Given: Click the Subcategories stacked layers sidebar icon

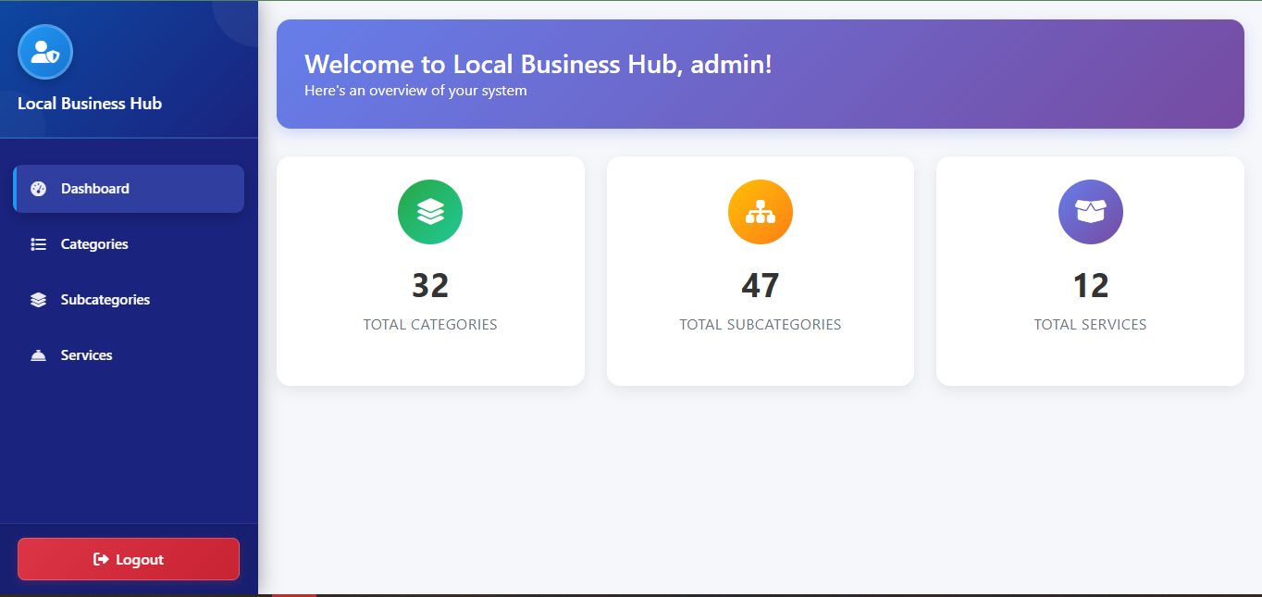Looking at the screenshot, I should [38, 300].
